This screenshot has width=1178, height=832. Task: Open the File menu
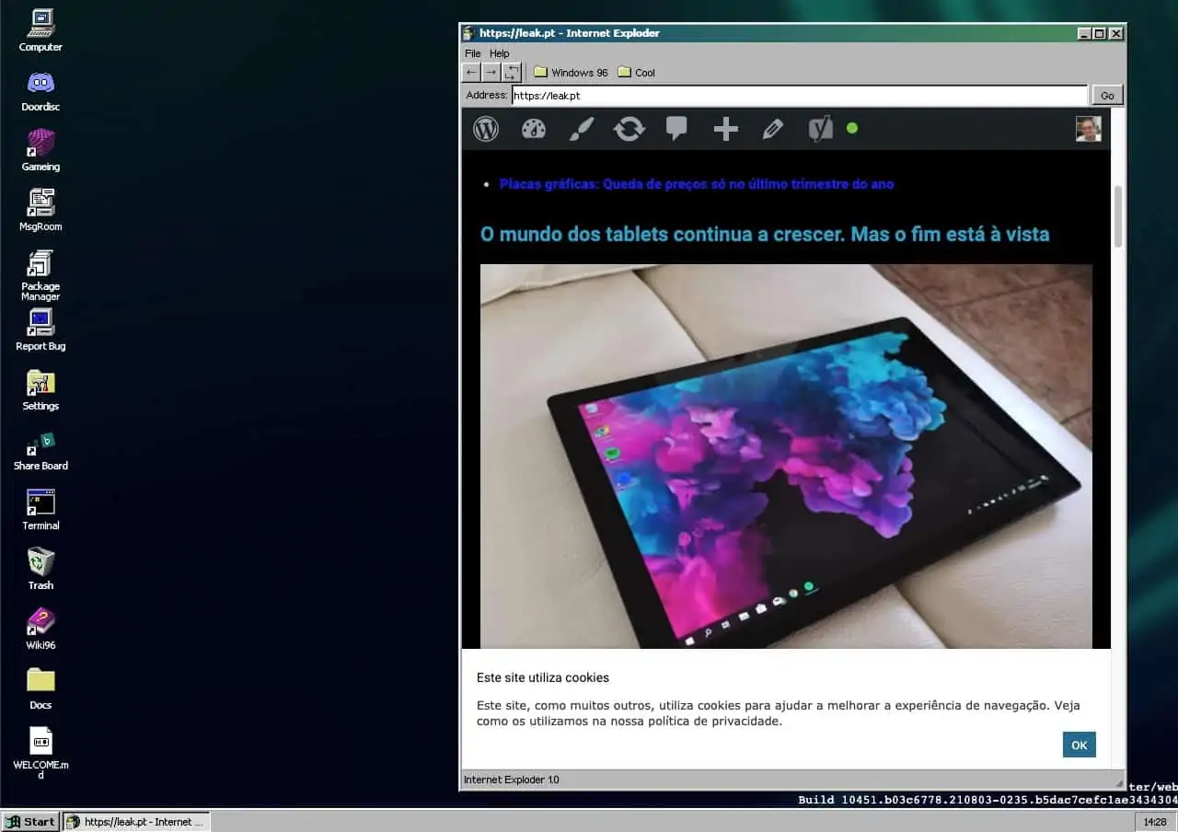point(472,53)
